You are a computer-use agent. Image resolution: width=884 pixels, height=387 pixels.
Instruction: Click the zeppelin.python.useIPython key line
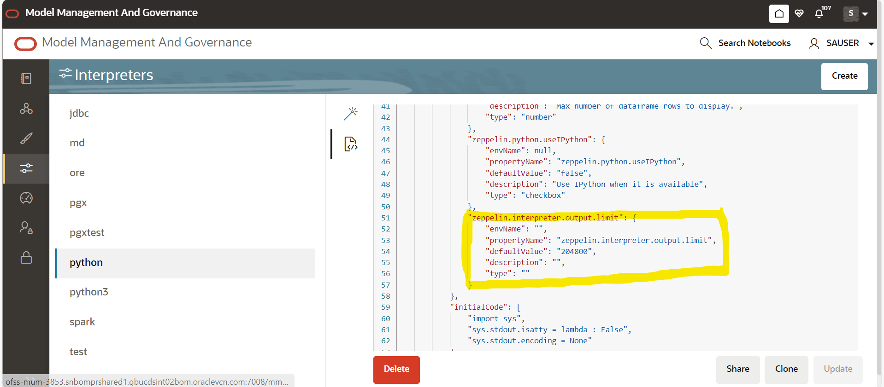click(536, 139)
